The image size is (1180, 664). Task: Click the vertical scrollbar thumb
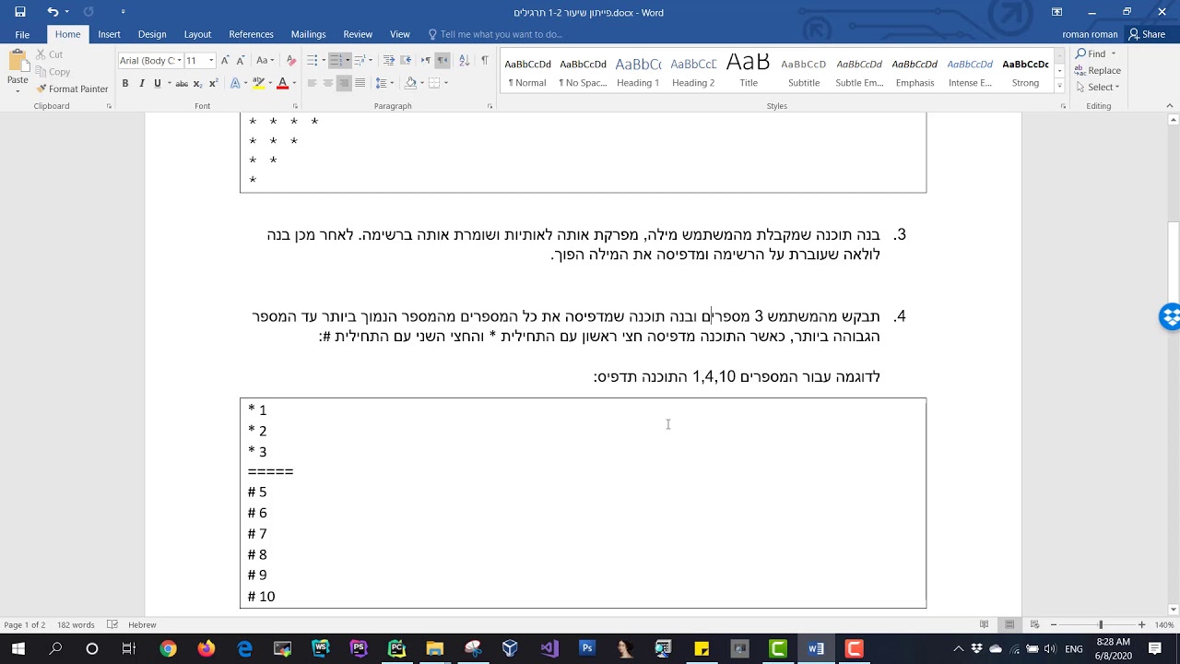1173,263
